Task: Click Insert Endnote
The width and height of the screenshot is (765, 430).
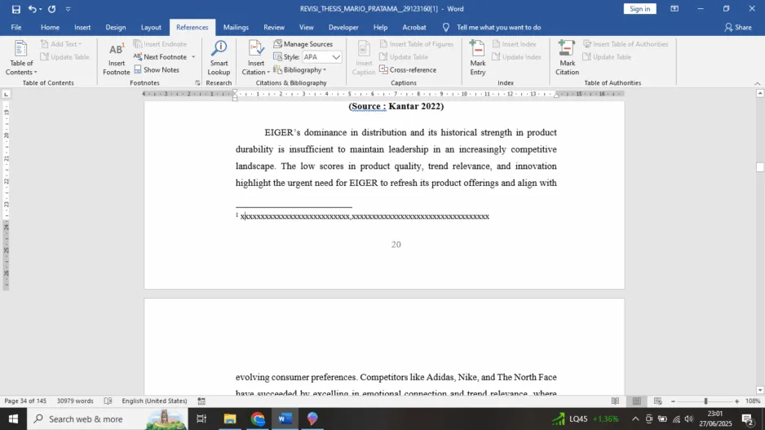Action: click(160, 44)
